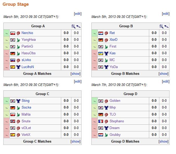The height and width of the screenshot is (154, 176).
Task: Show the Group A Matches list
Action: [x=76, y=74]
